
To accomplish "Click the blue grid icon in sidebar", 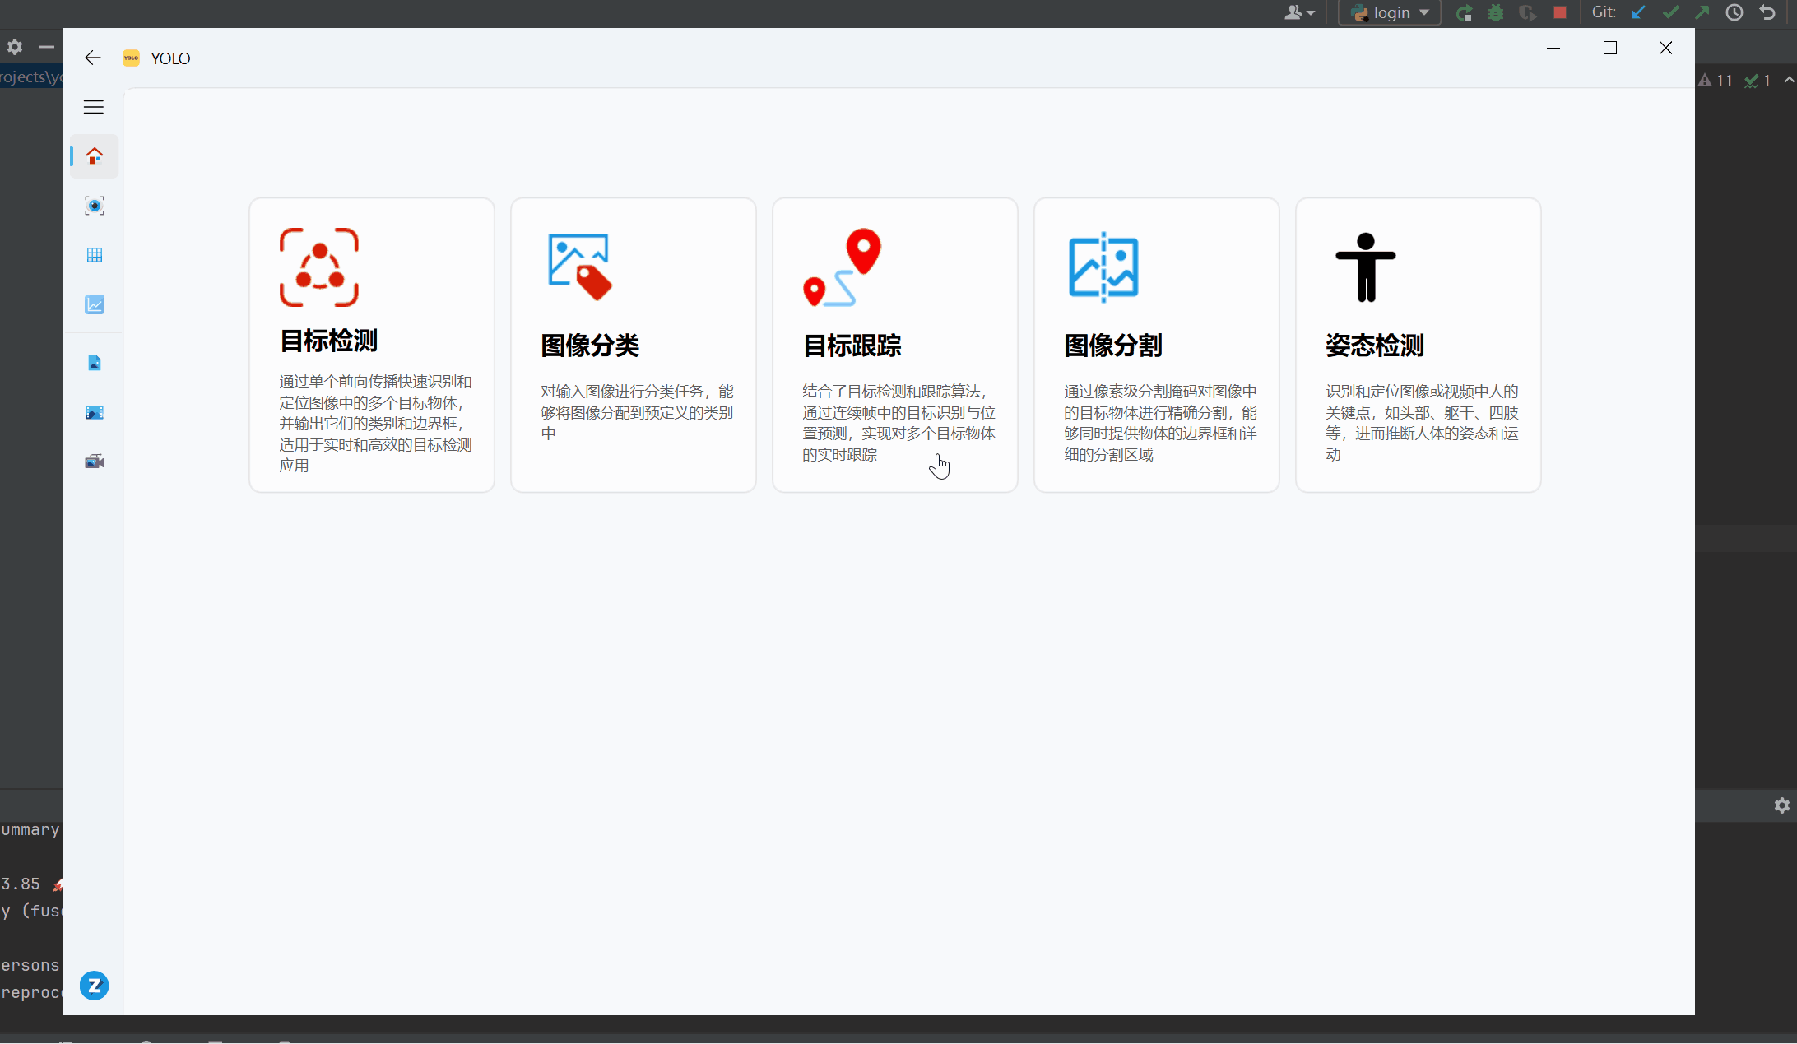I will pyautogui.click(x=95, y=255).
